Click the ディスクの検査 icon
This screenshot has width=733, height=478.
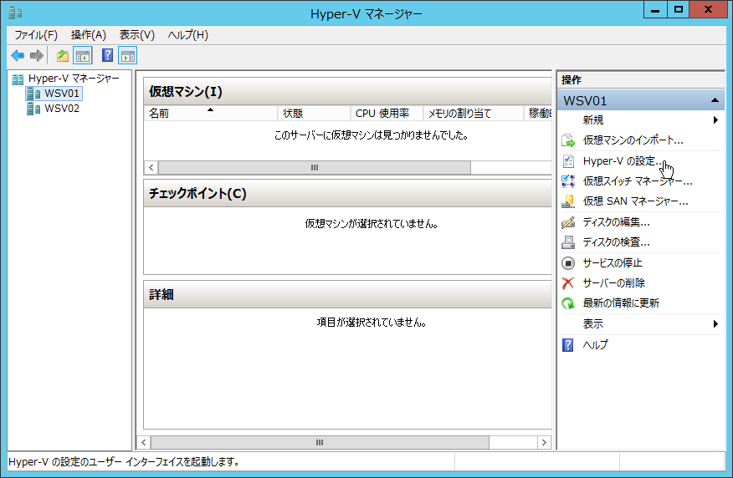coord(568,242)
